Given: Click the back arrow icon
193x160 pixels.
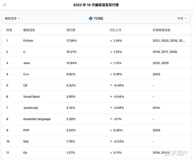Looking at the screenshot, I should 5,5.
